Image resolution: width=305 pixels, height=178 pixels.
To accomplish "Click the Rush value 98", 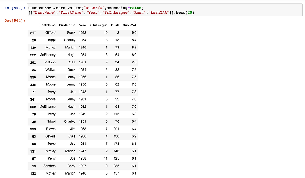I will pos(117,107).
